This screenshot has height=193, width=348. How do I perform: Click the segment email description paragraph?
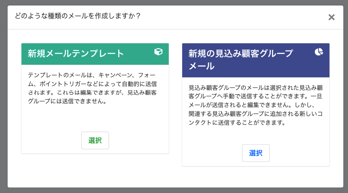255,105
